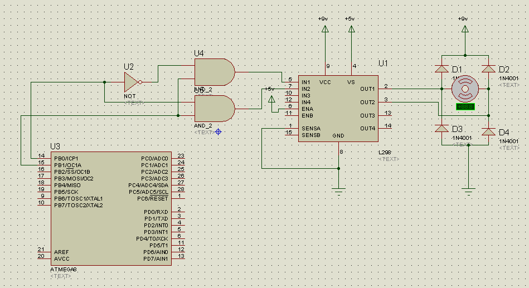
Task: Click the OUT3 pin label on L298
Action: [367, 116]
